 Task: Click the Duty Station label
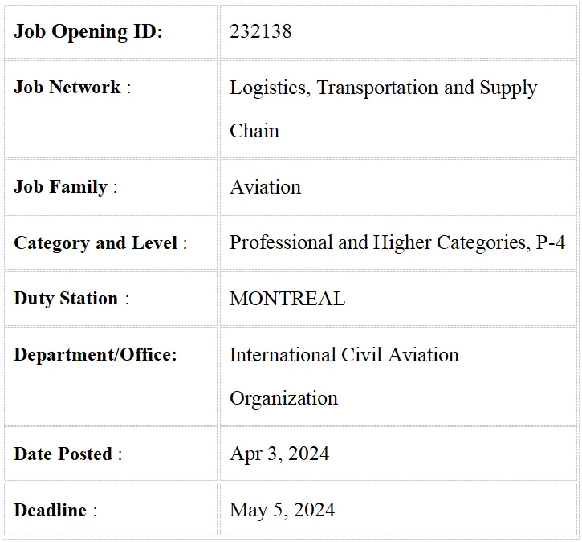[x=71, y=299]
